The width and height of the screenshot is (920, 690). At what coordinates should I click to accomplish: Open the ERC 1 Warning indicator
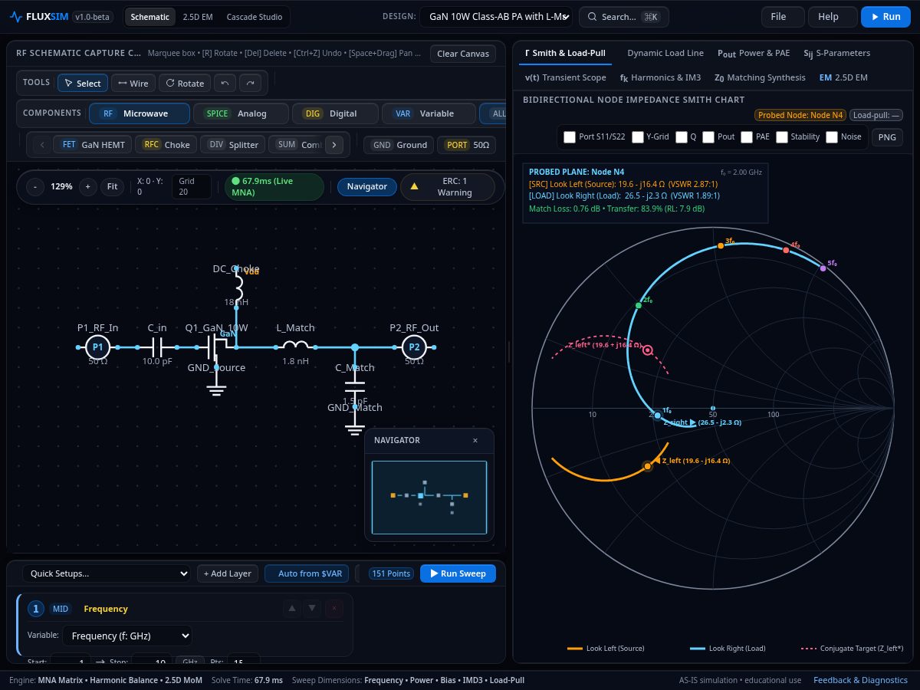coord(448,186)
